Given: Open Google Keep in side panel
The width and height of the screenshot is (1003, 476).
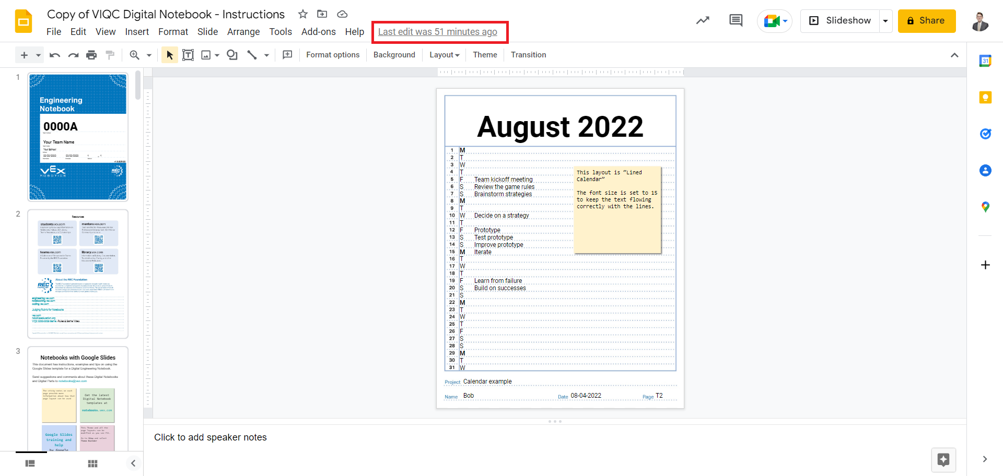Looking at the screenshot, I should point(985,98).
